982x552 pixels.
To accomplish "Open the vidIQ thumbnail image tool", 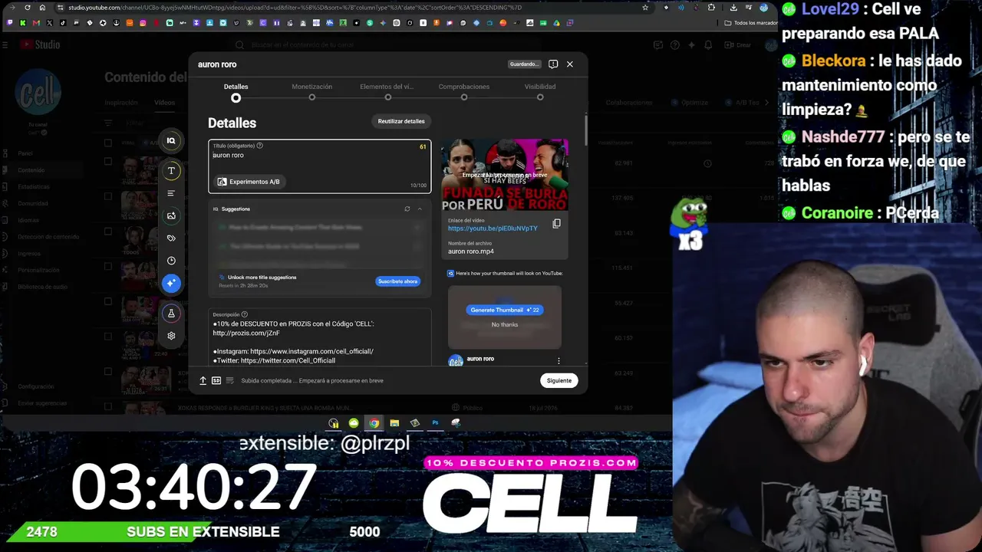I will 171,215.
